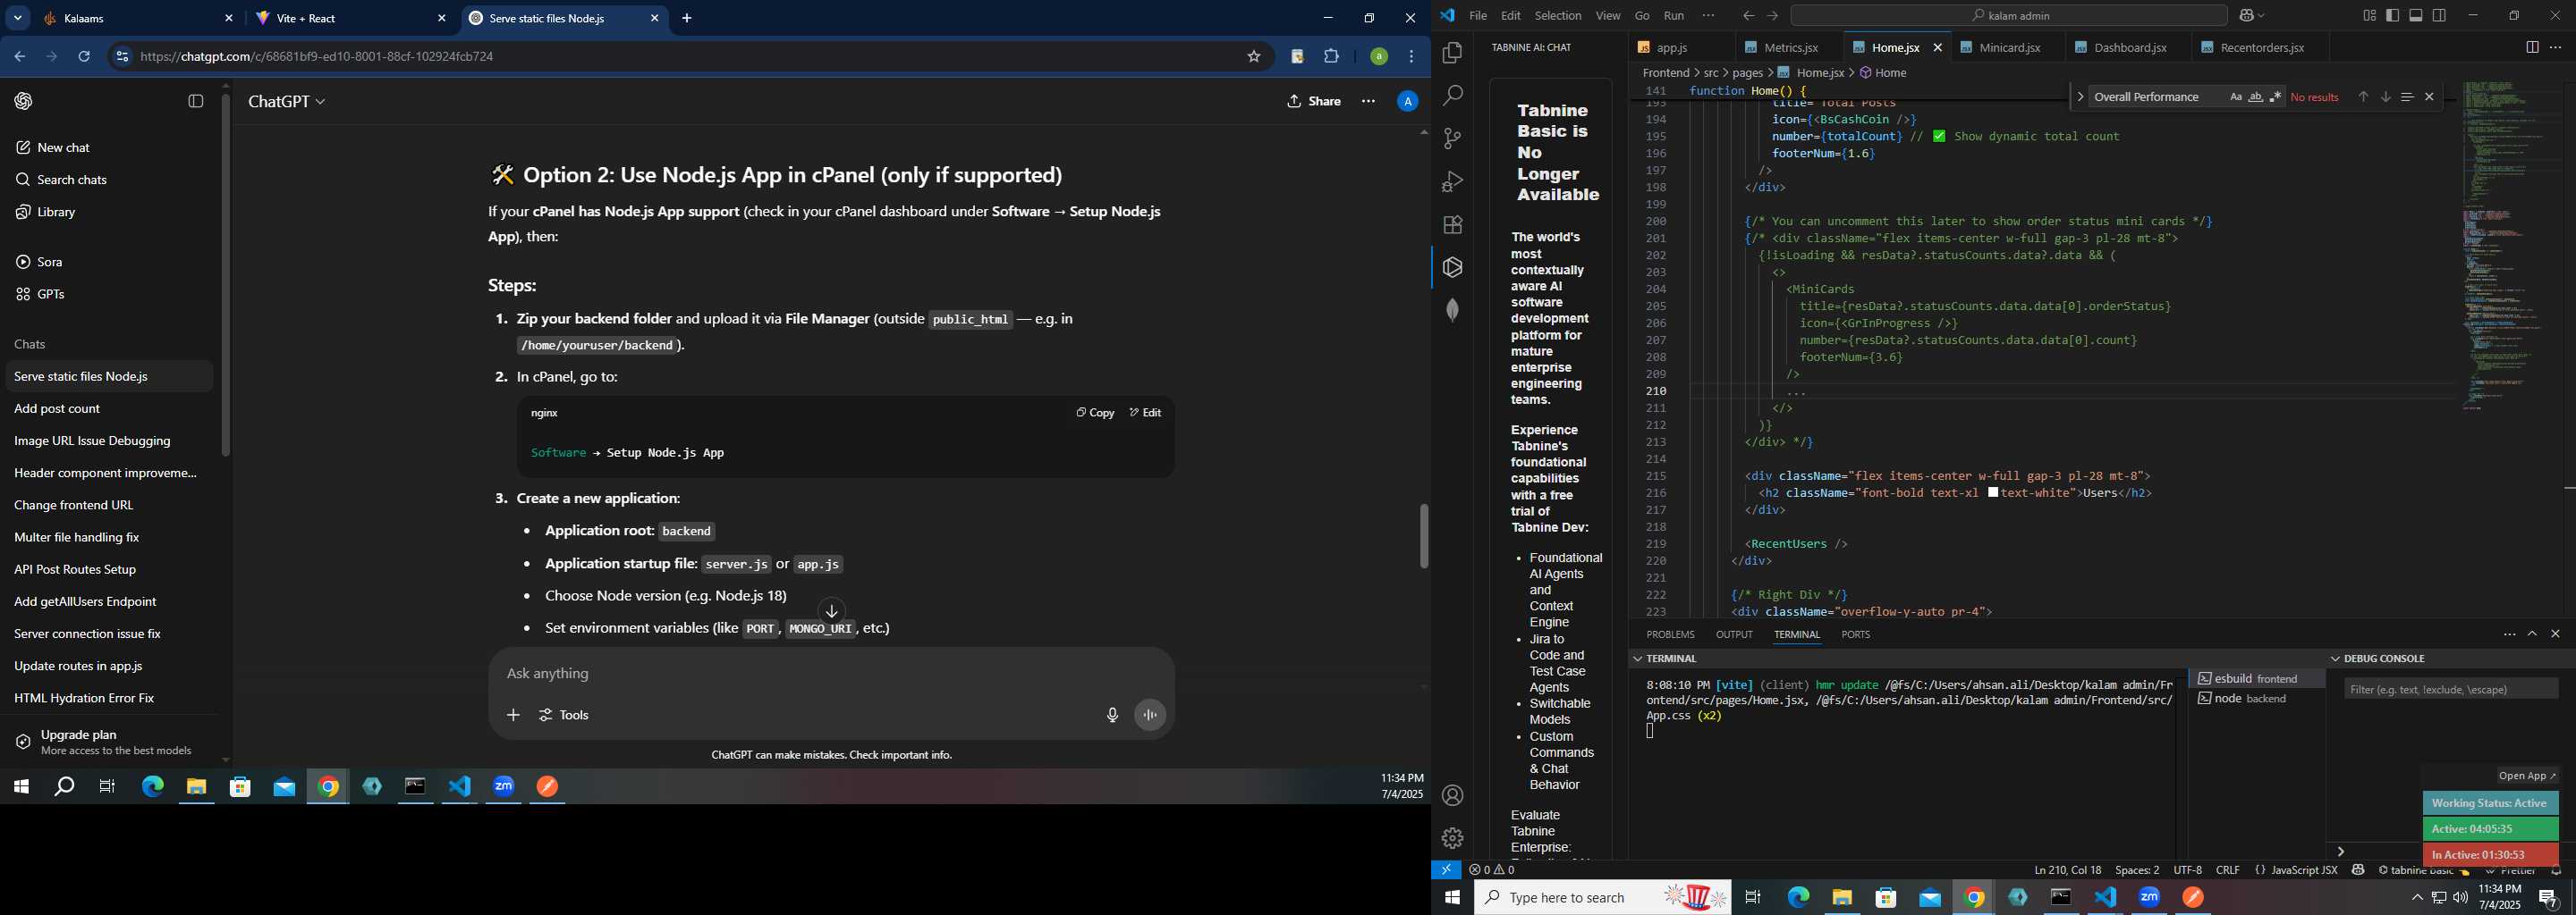Click Edit on the nginx code block
Image resolution: width=2576 pixels, height=915 pixels.
(x=1145, y=413)
